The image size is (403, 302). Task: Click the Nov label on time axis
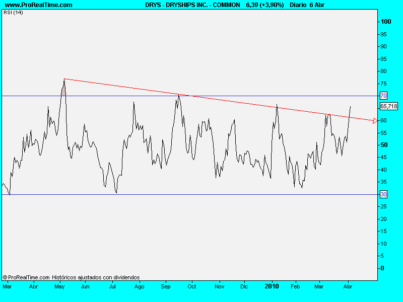coord(219,286)
